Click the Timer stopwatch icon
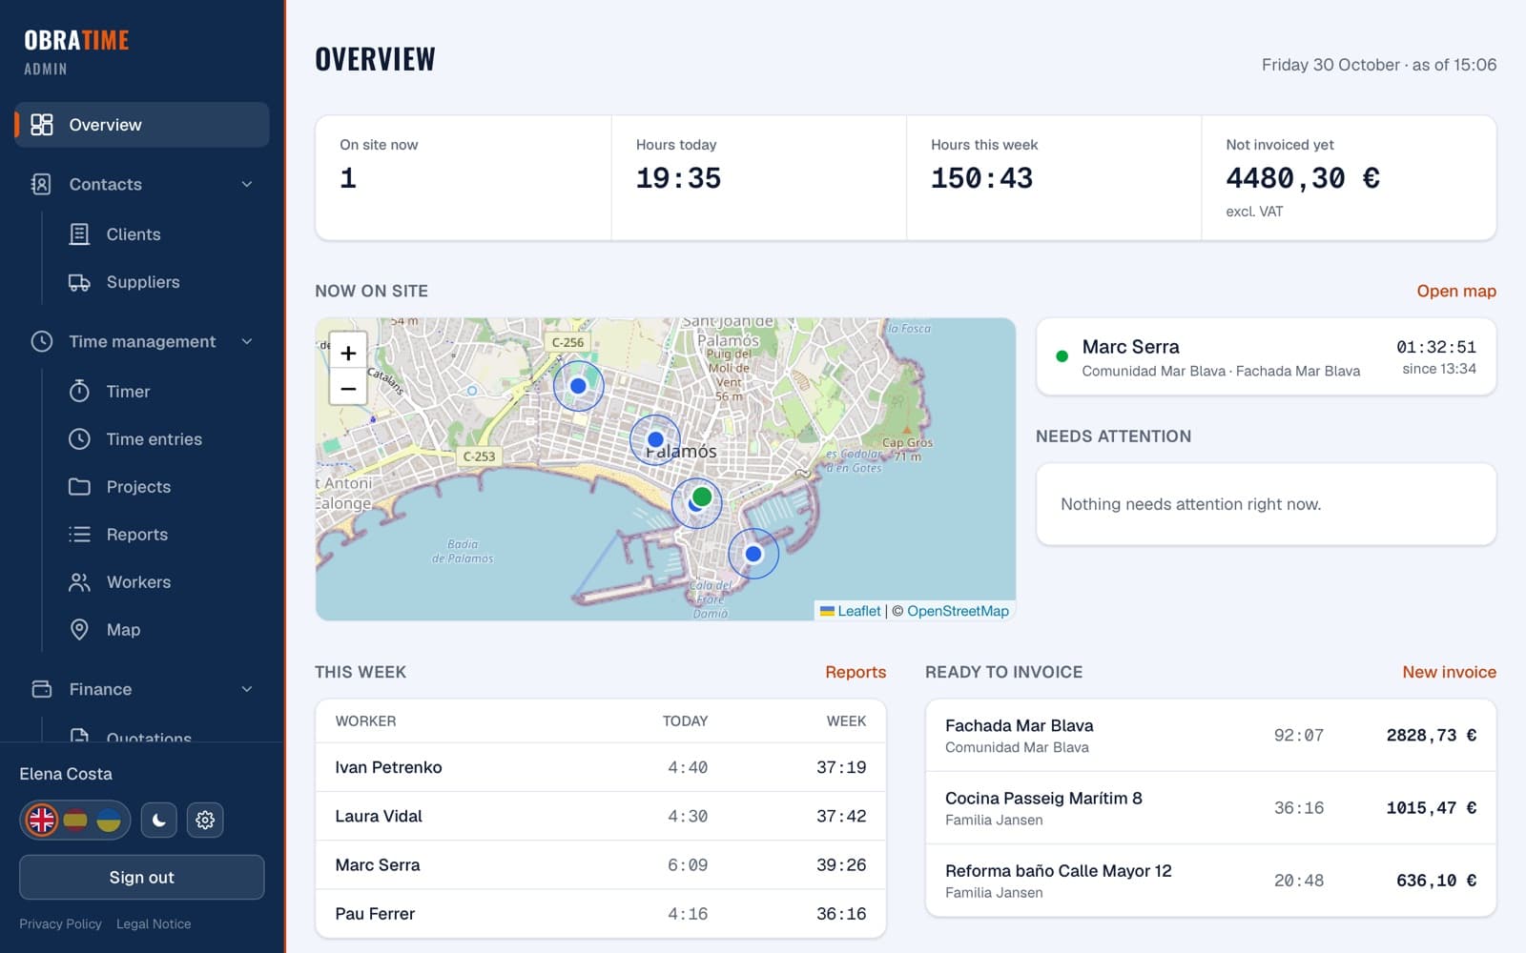The height and width of the screenshot is (953, 1526). 79,391
